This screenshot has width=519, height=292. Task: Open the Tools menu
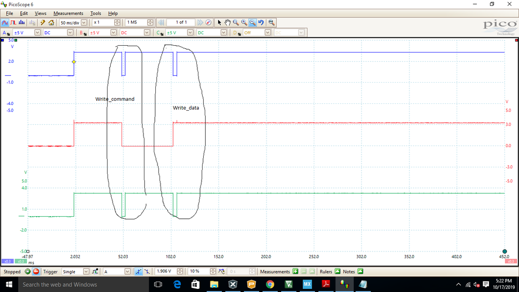[x=96, y=13]
